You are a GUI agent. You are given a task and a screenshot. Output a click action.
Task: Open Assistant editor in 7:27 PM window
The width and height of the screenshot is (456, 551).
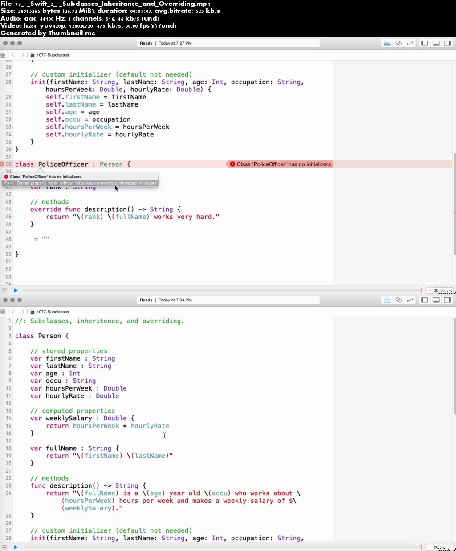399,43
